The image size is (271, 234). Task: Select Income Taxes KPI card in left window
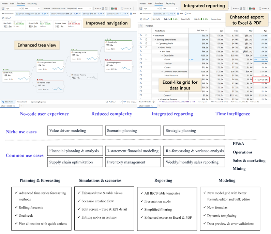click(68, 25)
